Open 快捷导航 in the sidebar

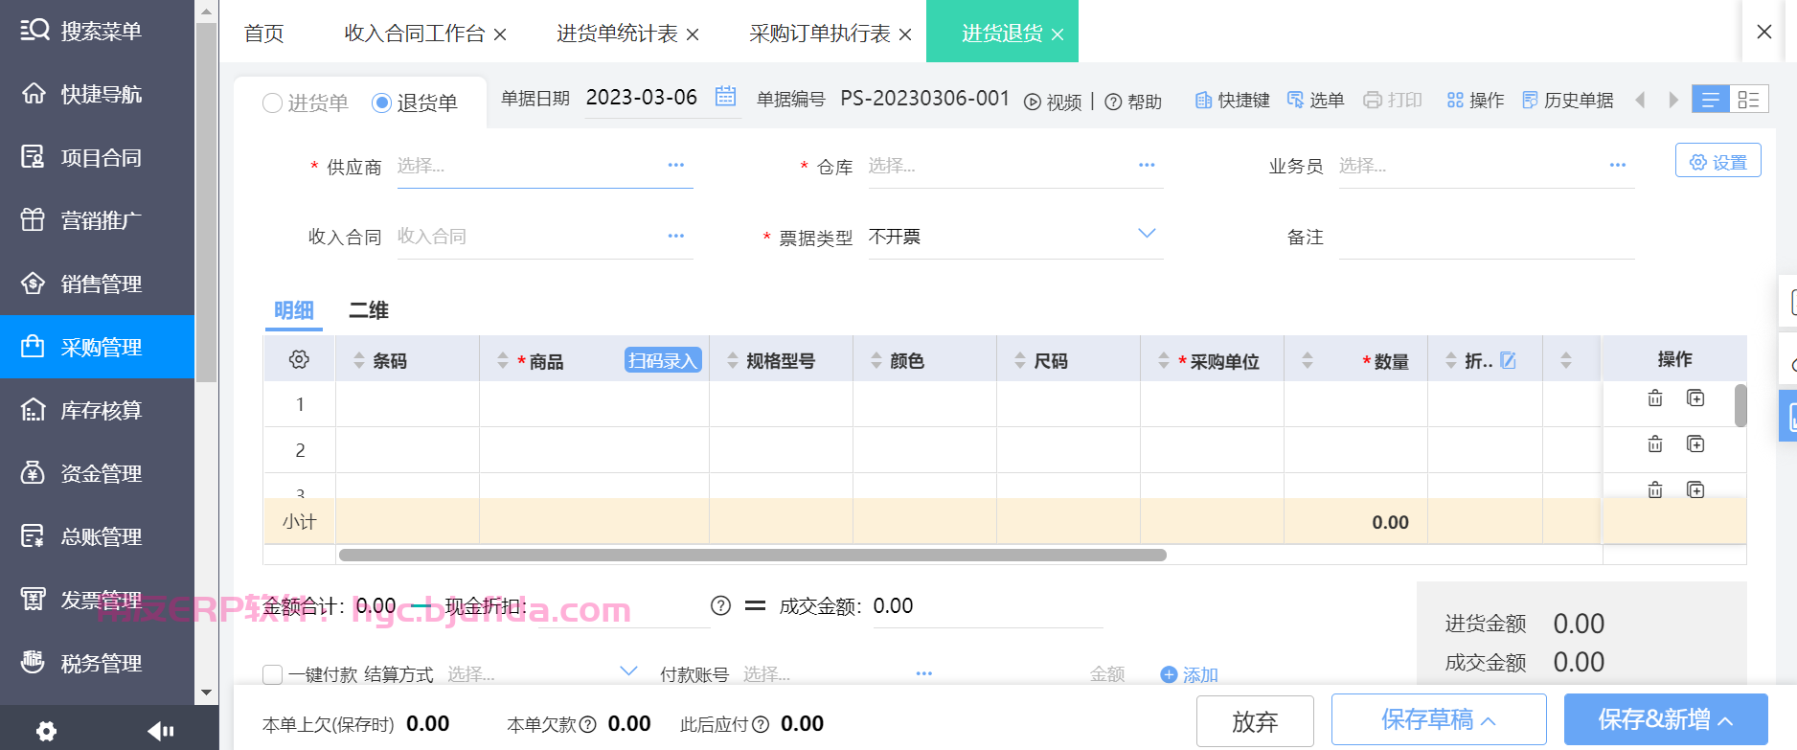[x=97, y=94]
